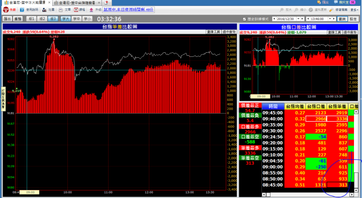Open 畫線工具 in the 口差 chart
Viewport: 362px width, 198px height.
334,32
